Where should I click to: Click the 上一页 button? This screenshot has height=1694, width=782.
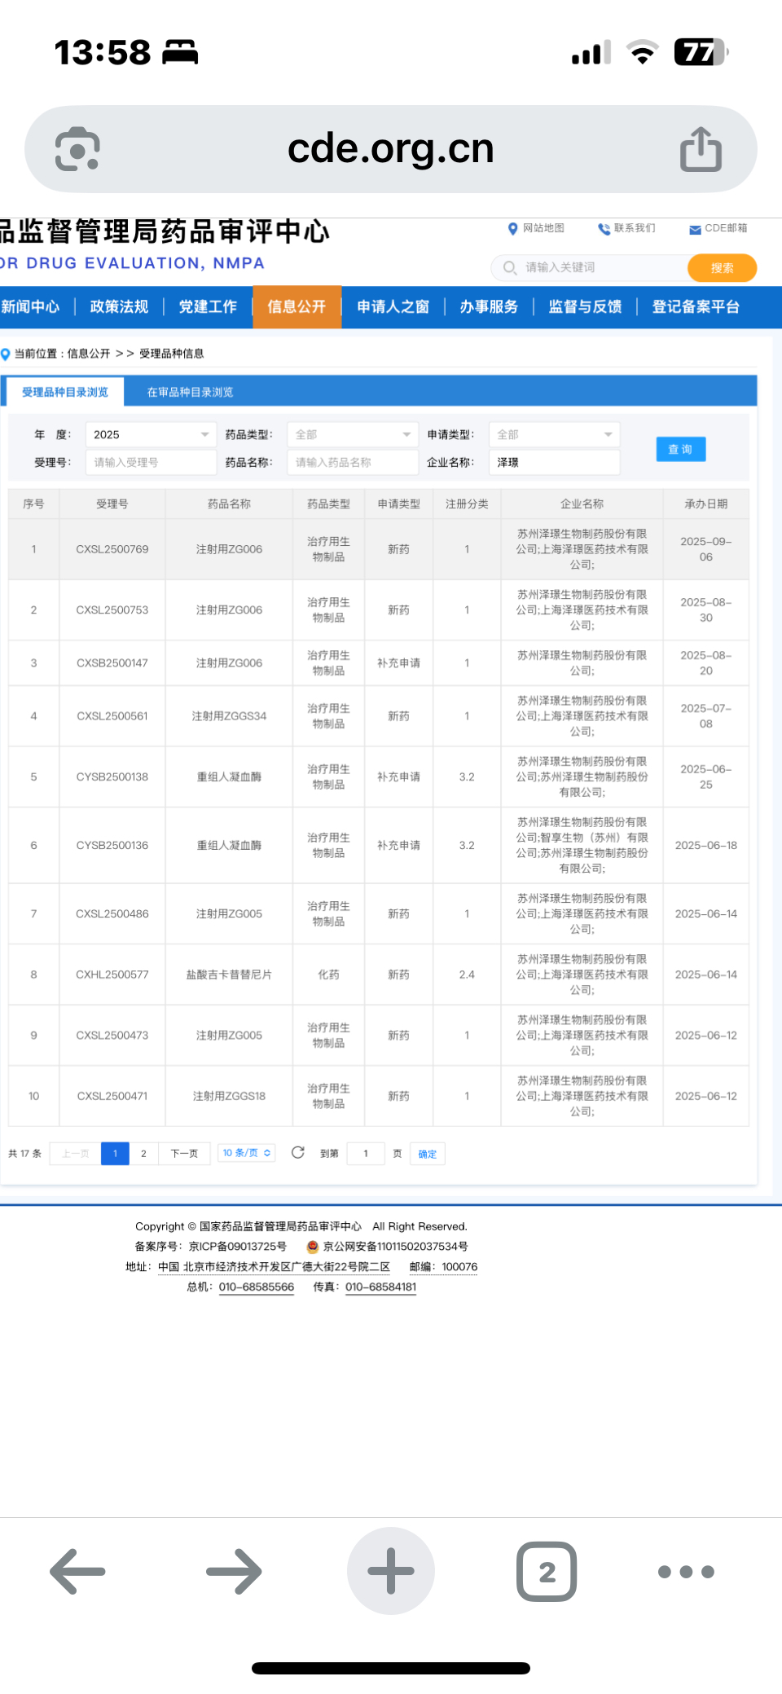point(75,1153)
